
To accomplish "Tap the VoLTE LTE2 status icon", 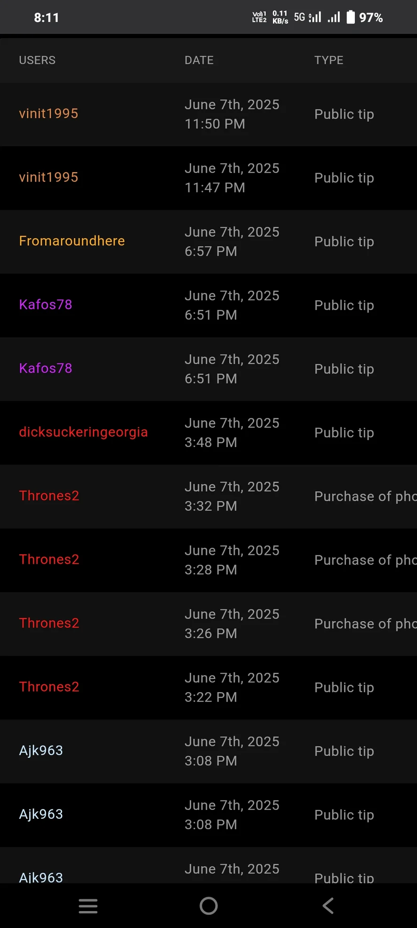I will [259, 17].
